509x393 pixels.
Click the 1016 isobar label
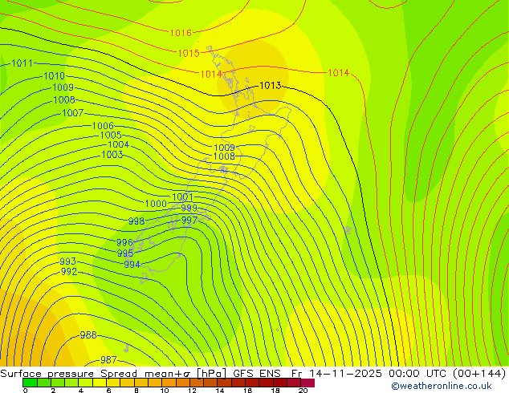click(x=181, y=33)
